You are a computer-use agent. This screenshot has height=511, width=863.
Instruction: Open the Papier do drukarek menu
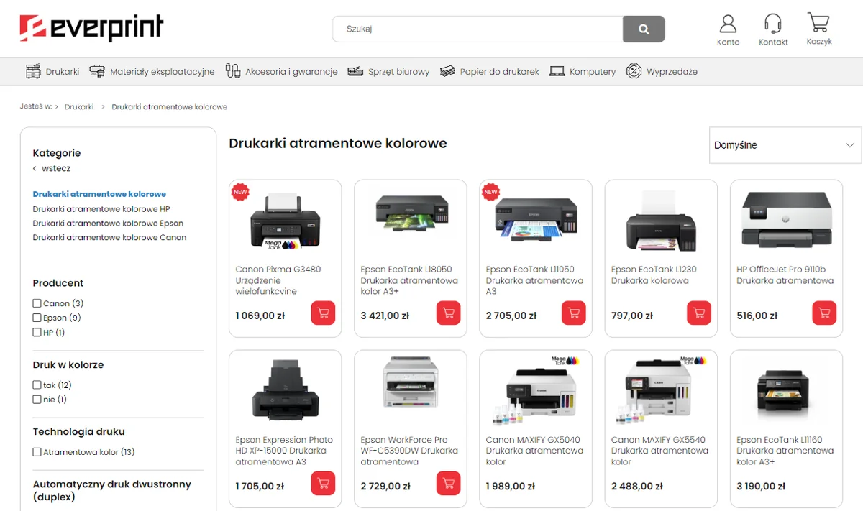(500, 71)
